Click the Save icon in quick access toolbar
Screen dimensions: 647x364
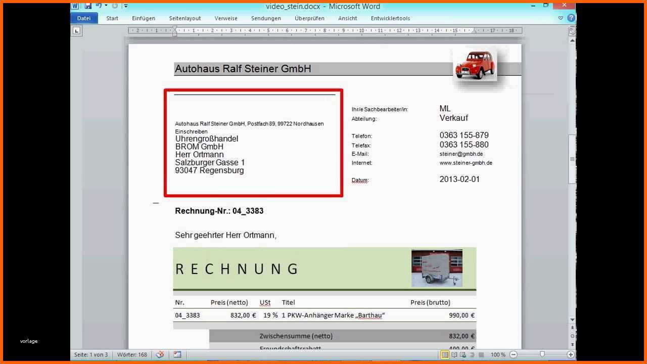[x=88, y=6]
